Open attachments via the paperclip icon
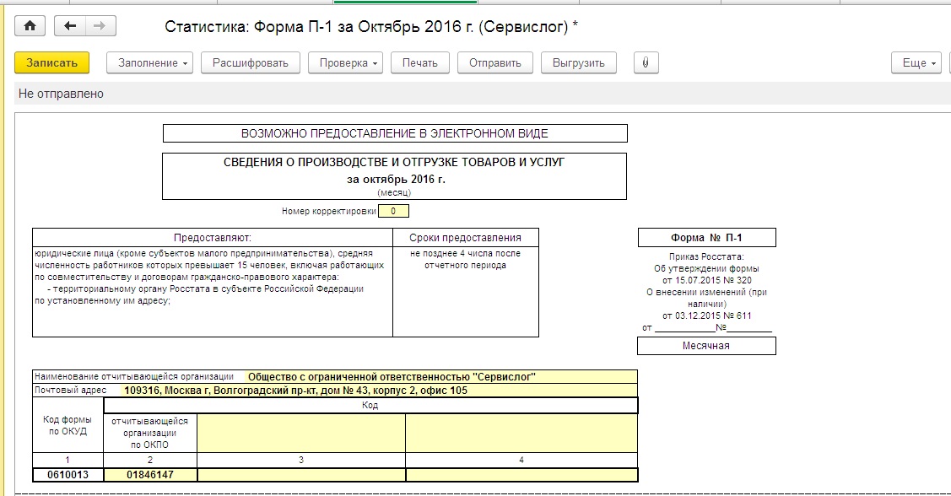This screenshot has height=496, width=951. [x=646, y=63]
